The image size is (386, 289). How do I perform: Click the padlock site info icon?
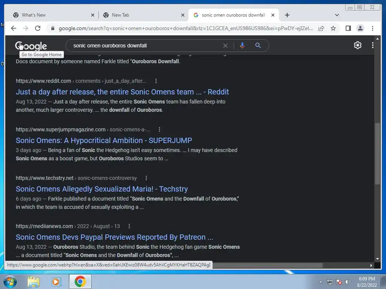click(x=52, y=28)
